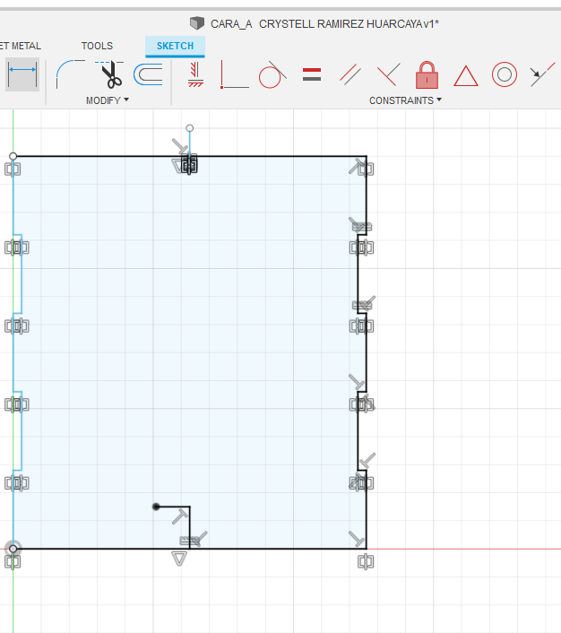Apply the Concentric constraint

click(x=505, y=74)
